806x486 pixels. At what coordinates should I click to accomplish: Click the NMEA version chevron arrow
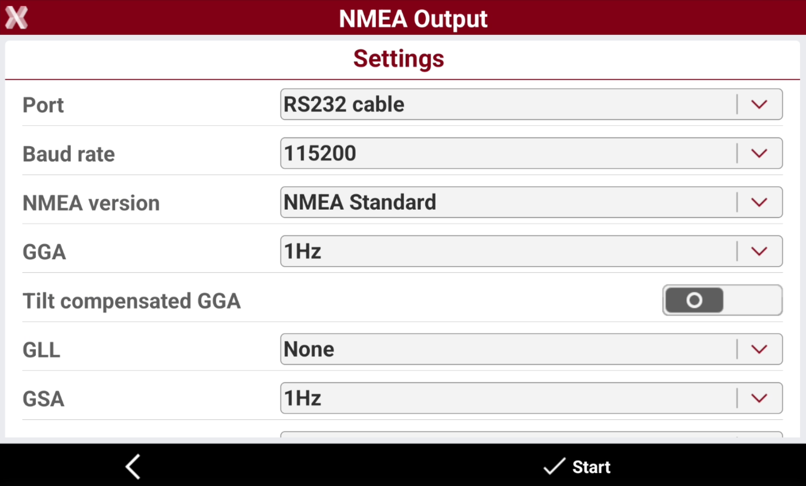pos(759,202)
